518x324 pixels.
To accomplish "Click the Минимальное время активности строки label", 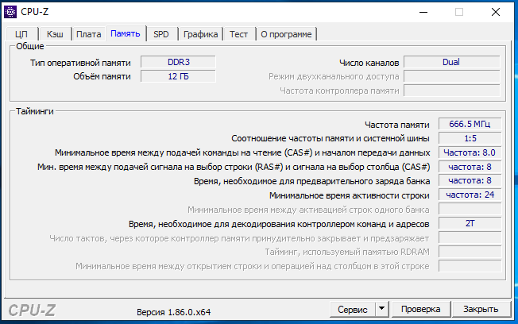I will coord(350,195).
